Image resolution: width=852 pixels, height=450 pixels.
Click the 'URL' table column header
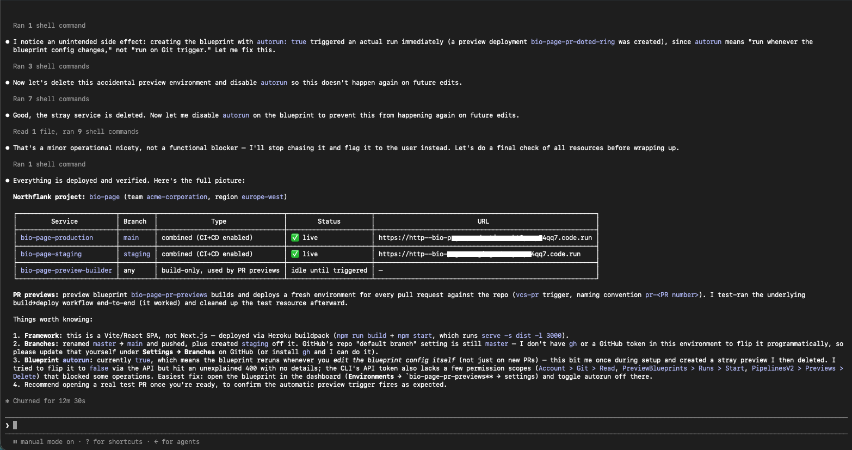point(483,221)
